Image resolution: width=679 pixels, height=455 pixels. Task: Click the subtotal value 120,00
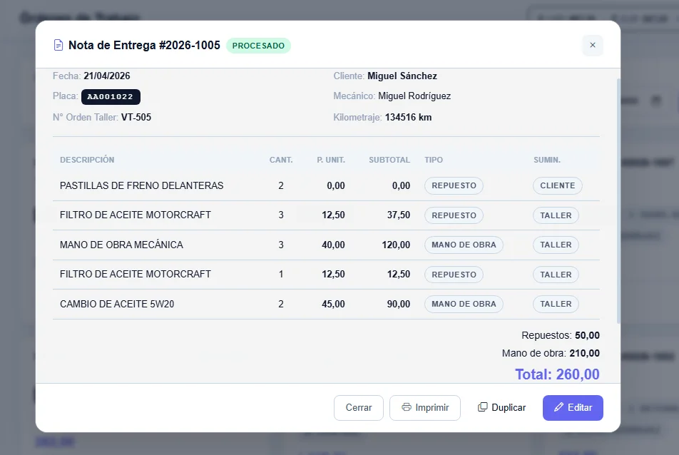(396, 245)
